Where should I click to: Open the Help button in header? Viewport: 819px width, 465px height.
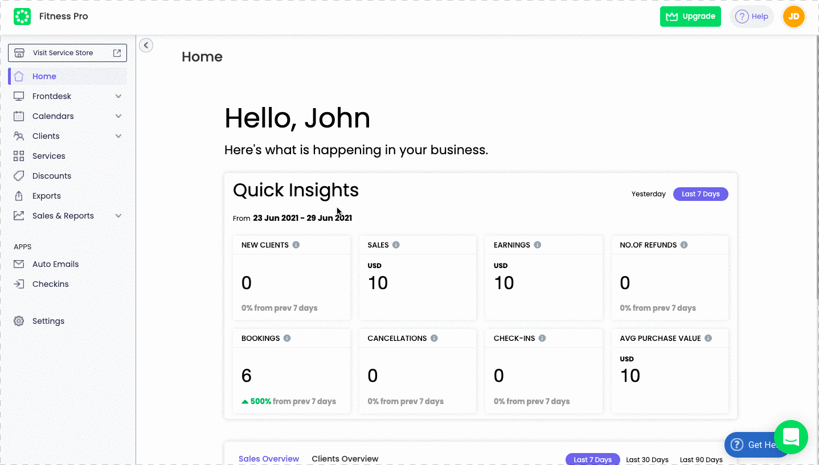tap(752, 17)
